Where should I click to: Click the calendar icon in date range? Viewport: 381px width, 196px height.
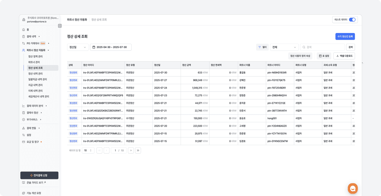tap(94, 47)
